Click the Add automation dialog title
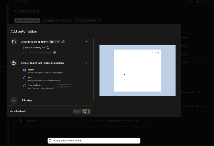The image size is (214, 146). (x=24, y=31)
